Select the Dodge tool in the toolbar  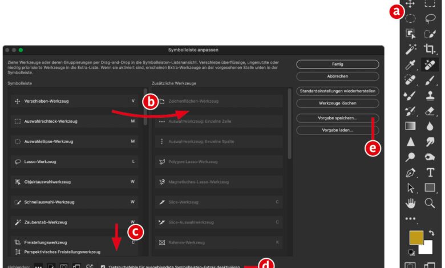[x=410, y=157]
